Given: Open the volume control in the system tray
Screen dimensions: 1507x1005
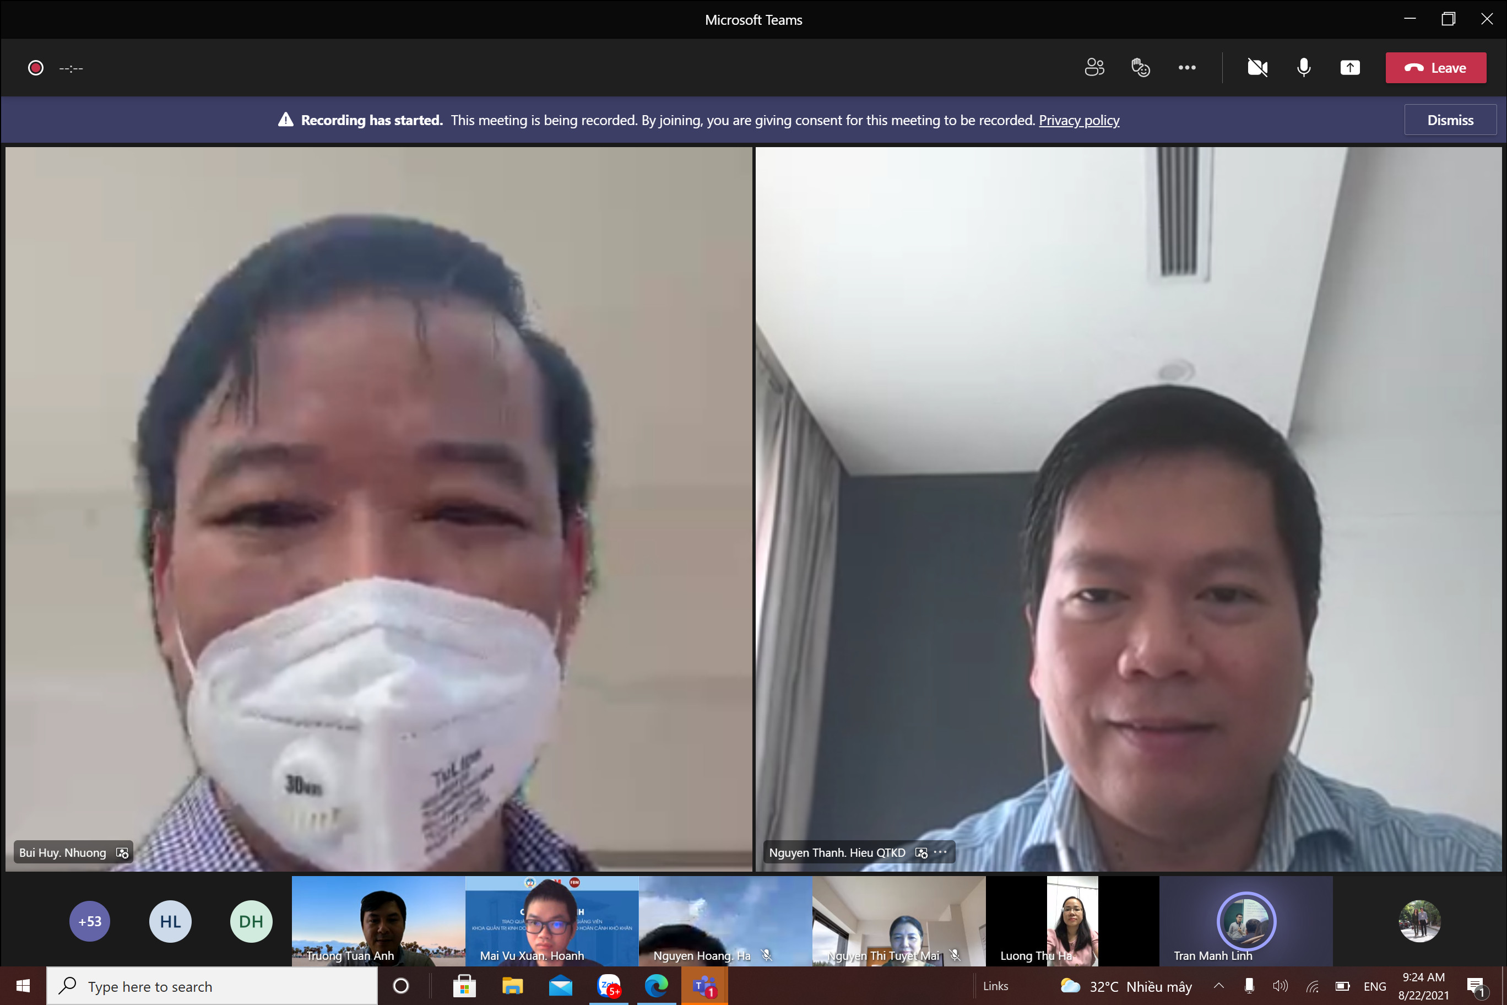Looking at the screenshot, I should [1280, 986].
